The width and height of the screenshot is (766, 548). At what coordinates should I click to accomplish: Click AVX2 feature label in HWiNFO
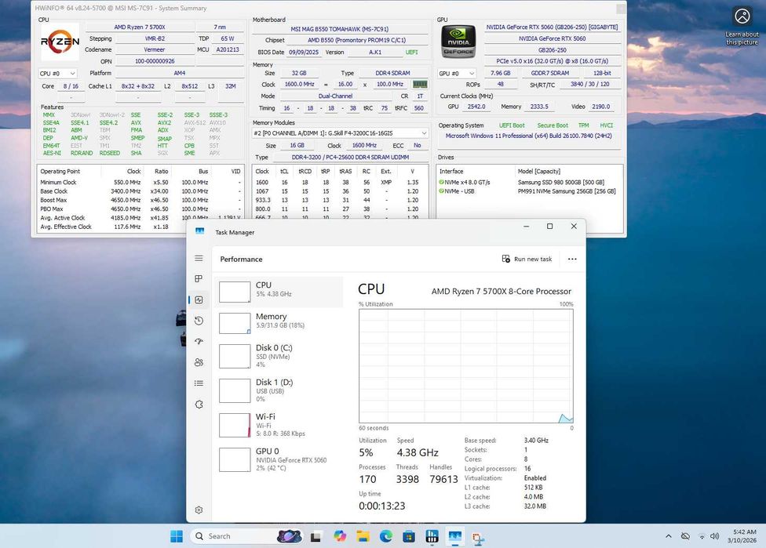[x=164, y=123]
